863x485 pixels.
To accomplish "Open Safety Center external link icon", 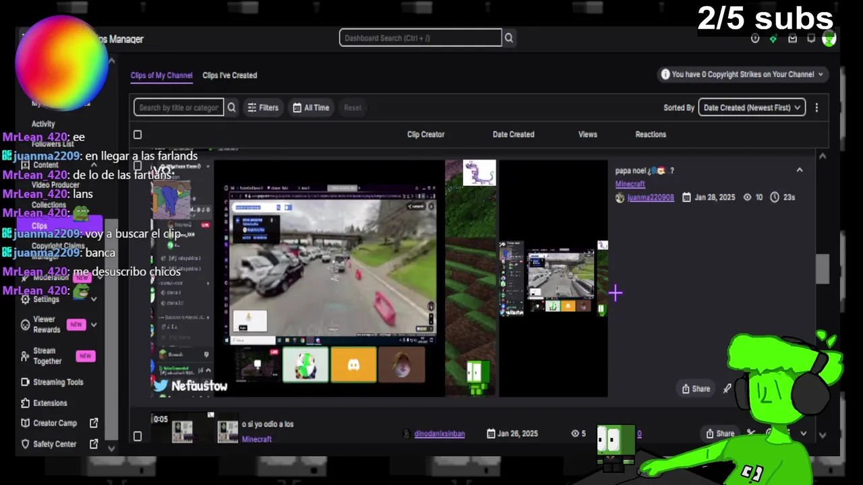I will (94, 444).
